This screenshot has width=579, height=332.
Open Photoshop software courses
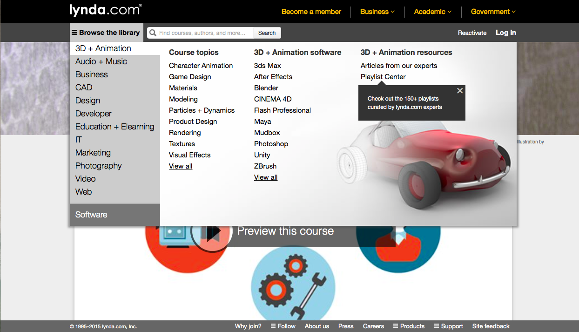[271, 144]
